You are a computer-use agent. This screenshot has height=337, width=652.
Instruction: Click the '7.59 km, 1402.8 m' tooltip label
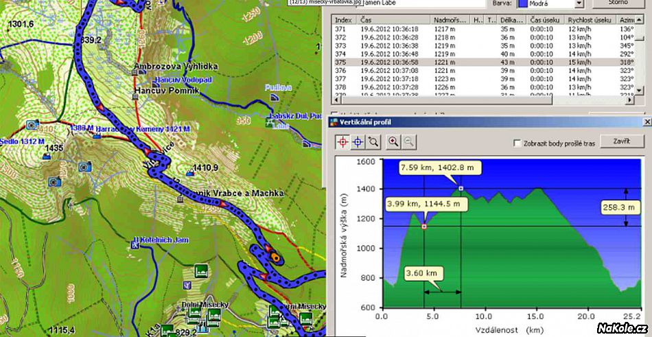[440, 167]
